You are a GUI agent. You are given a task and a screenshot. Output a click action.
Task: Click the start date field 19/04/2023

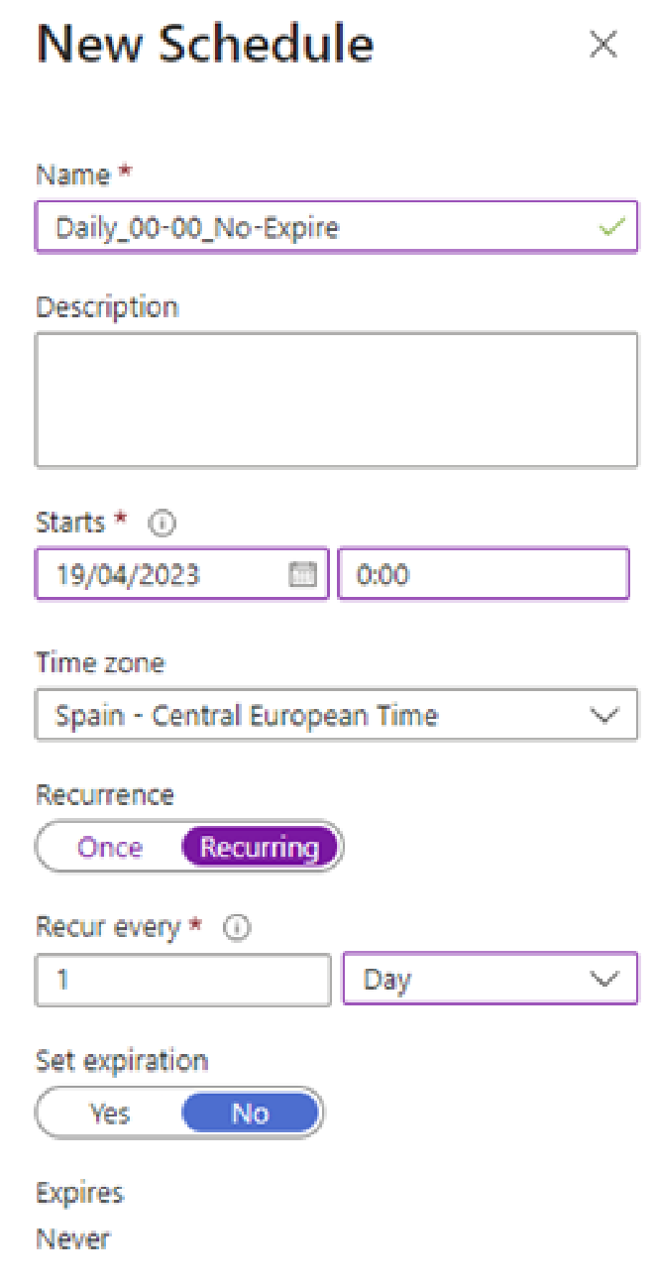point(159,574)
